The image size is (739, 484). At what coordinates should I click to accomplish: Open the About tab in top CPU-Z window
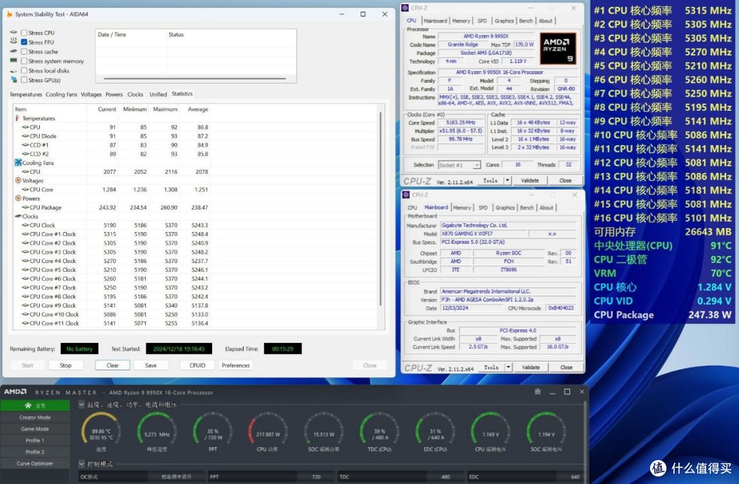(x=545, y=21)
